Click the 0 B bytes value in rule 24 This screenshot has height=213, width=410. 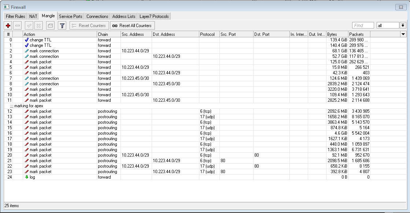click(x=344, y=177)
